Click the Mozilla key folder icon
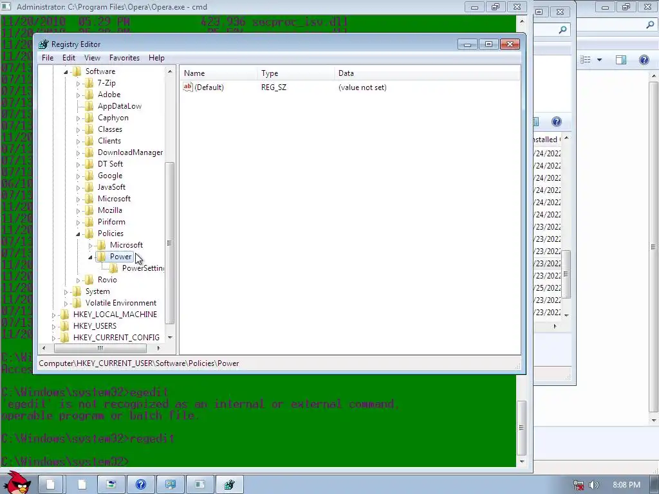Viewport: 659px width, 494px height. [89, 210]
